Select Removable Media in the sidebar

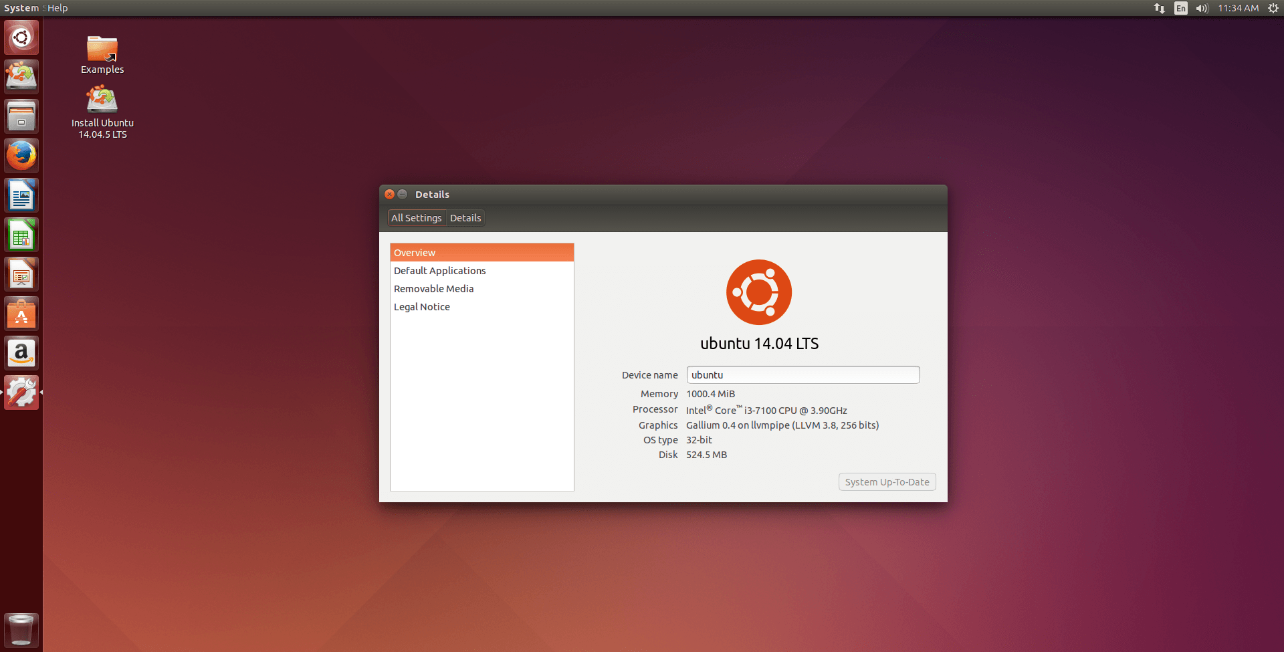pos(482,289)
